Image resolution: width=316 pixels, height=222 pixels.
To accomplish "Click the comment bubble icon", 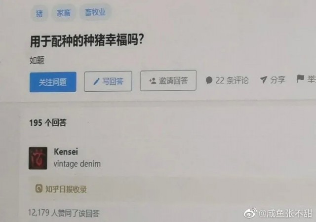I will click(x=209, y=80).
